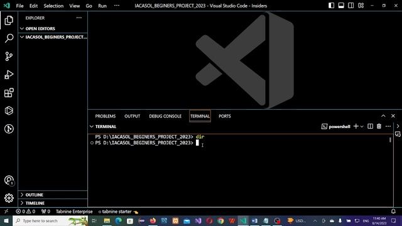Screen dimensions: 402x226
Task: Open terminal more actions ellipsis
Action: pos(388,126)
